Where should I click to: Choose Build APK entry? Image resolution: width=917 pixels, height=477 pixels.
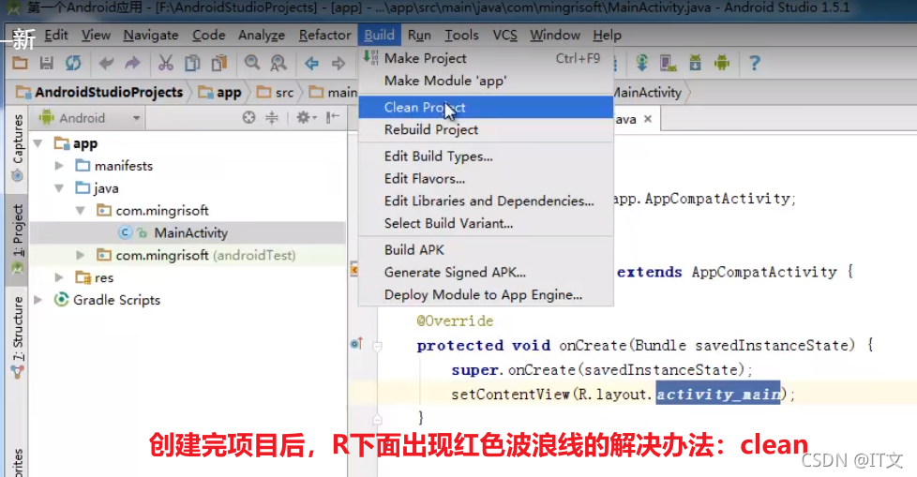pyautogui.click(x=486, y=250)
